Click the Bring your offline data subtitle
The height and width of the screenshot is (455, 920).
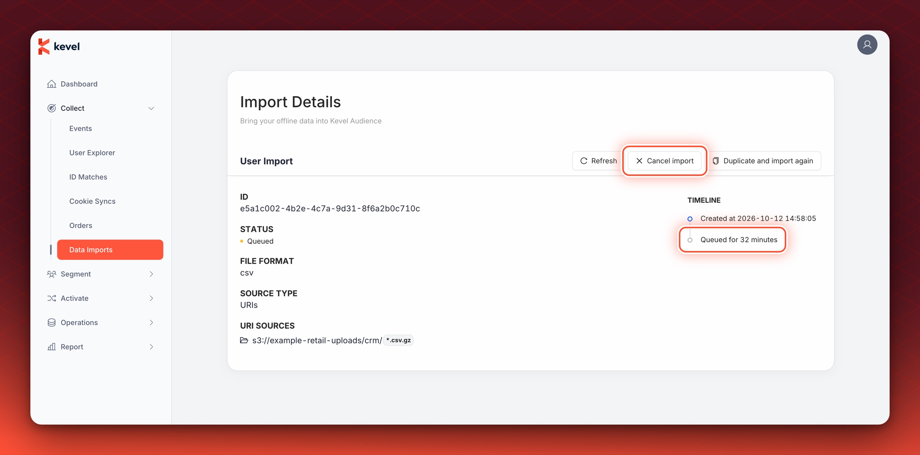(310, 121)
